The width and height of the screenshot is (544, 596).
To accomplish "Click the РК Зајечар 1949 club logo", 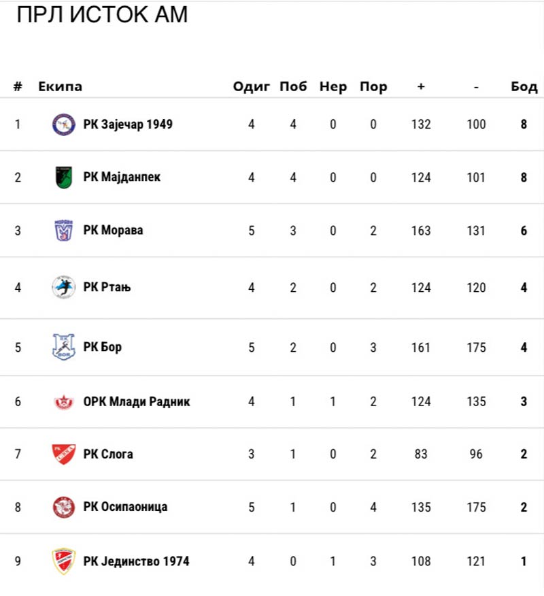I will tap(64, 125).
